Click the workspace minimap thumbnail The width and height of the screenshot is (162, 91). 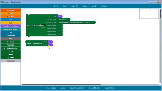coord(149,14)
